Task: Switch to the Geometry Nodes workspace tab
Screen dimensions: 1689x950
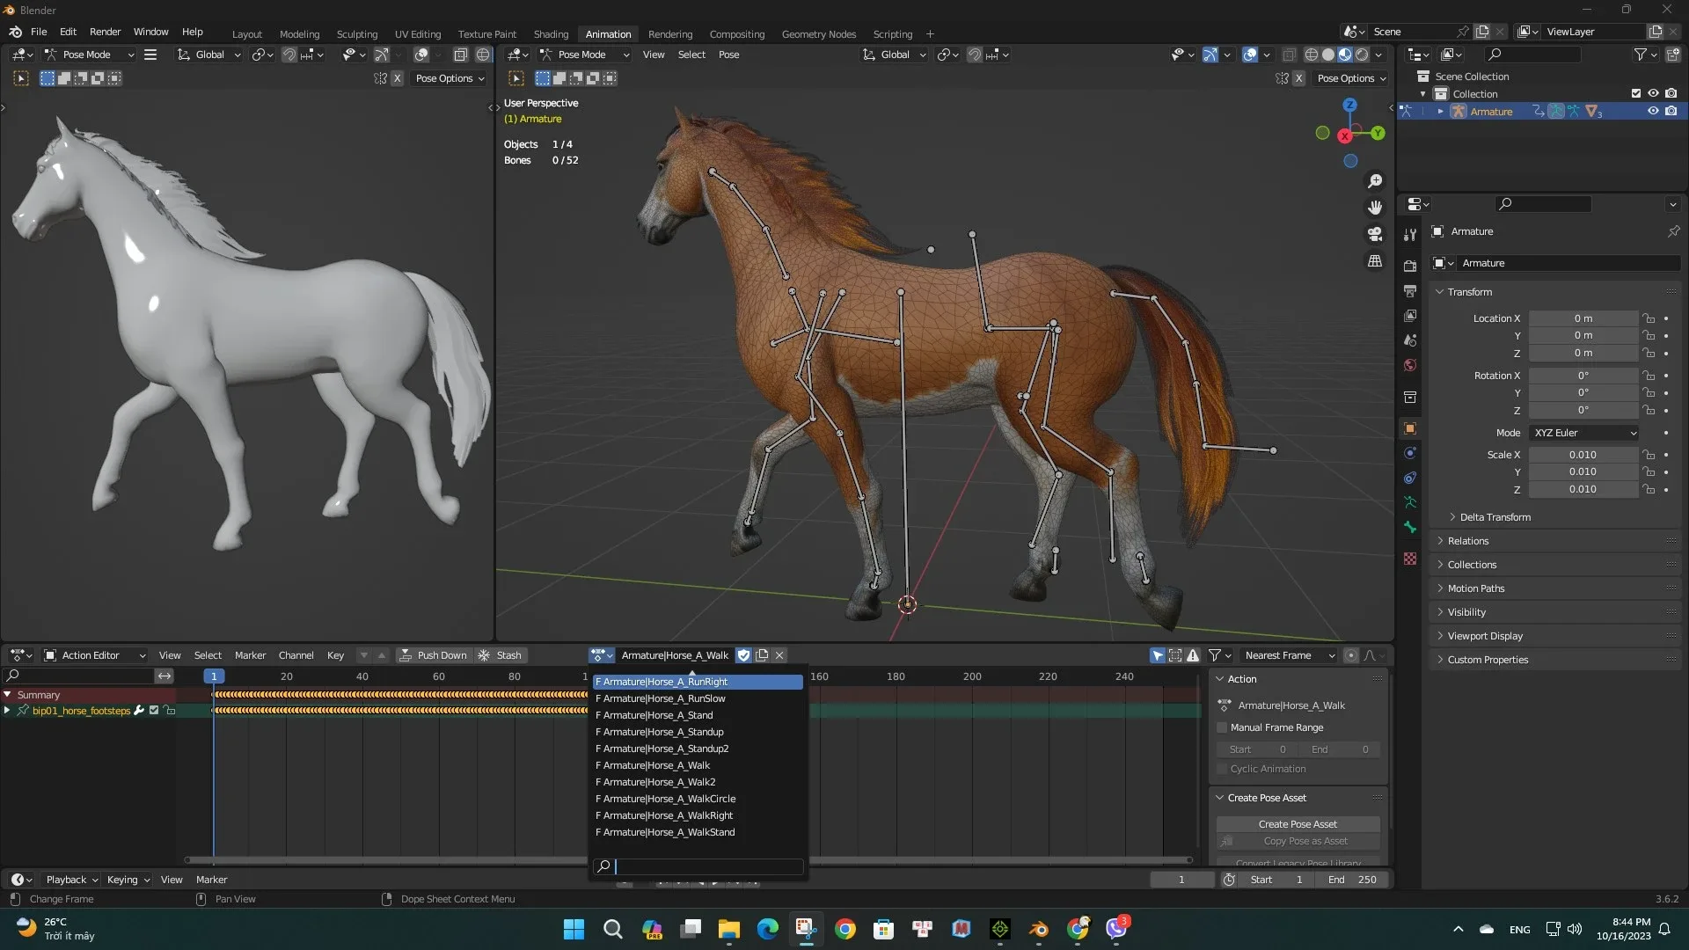Action: tap(818, 34)
